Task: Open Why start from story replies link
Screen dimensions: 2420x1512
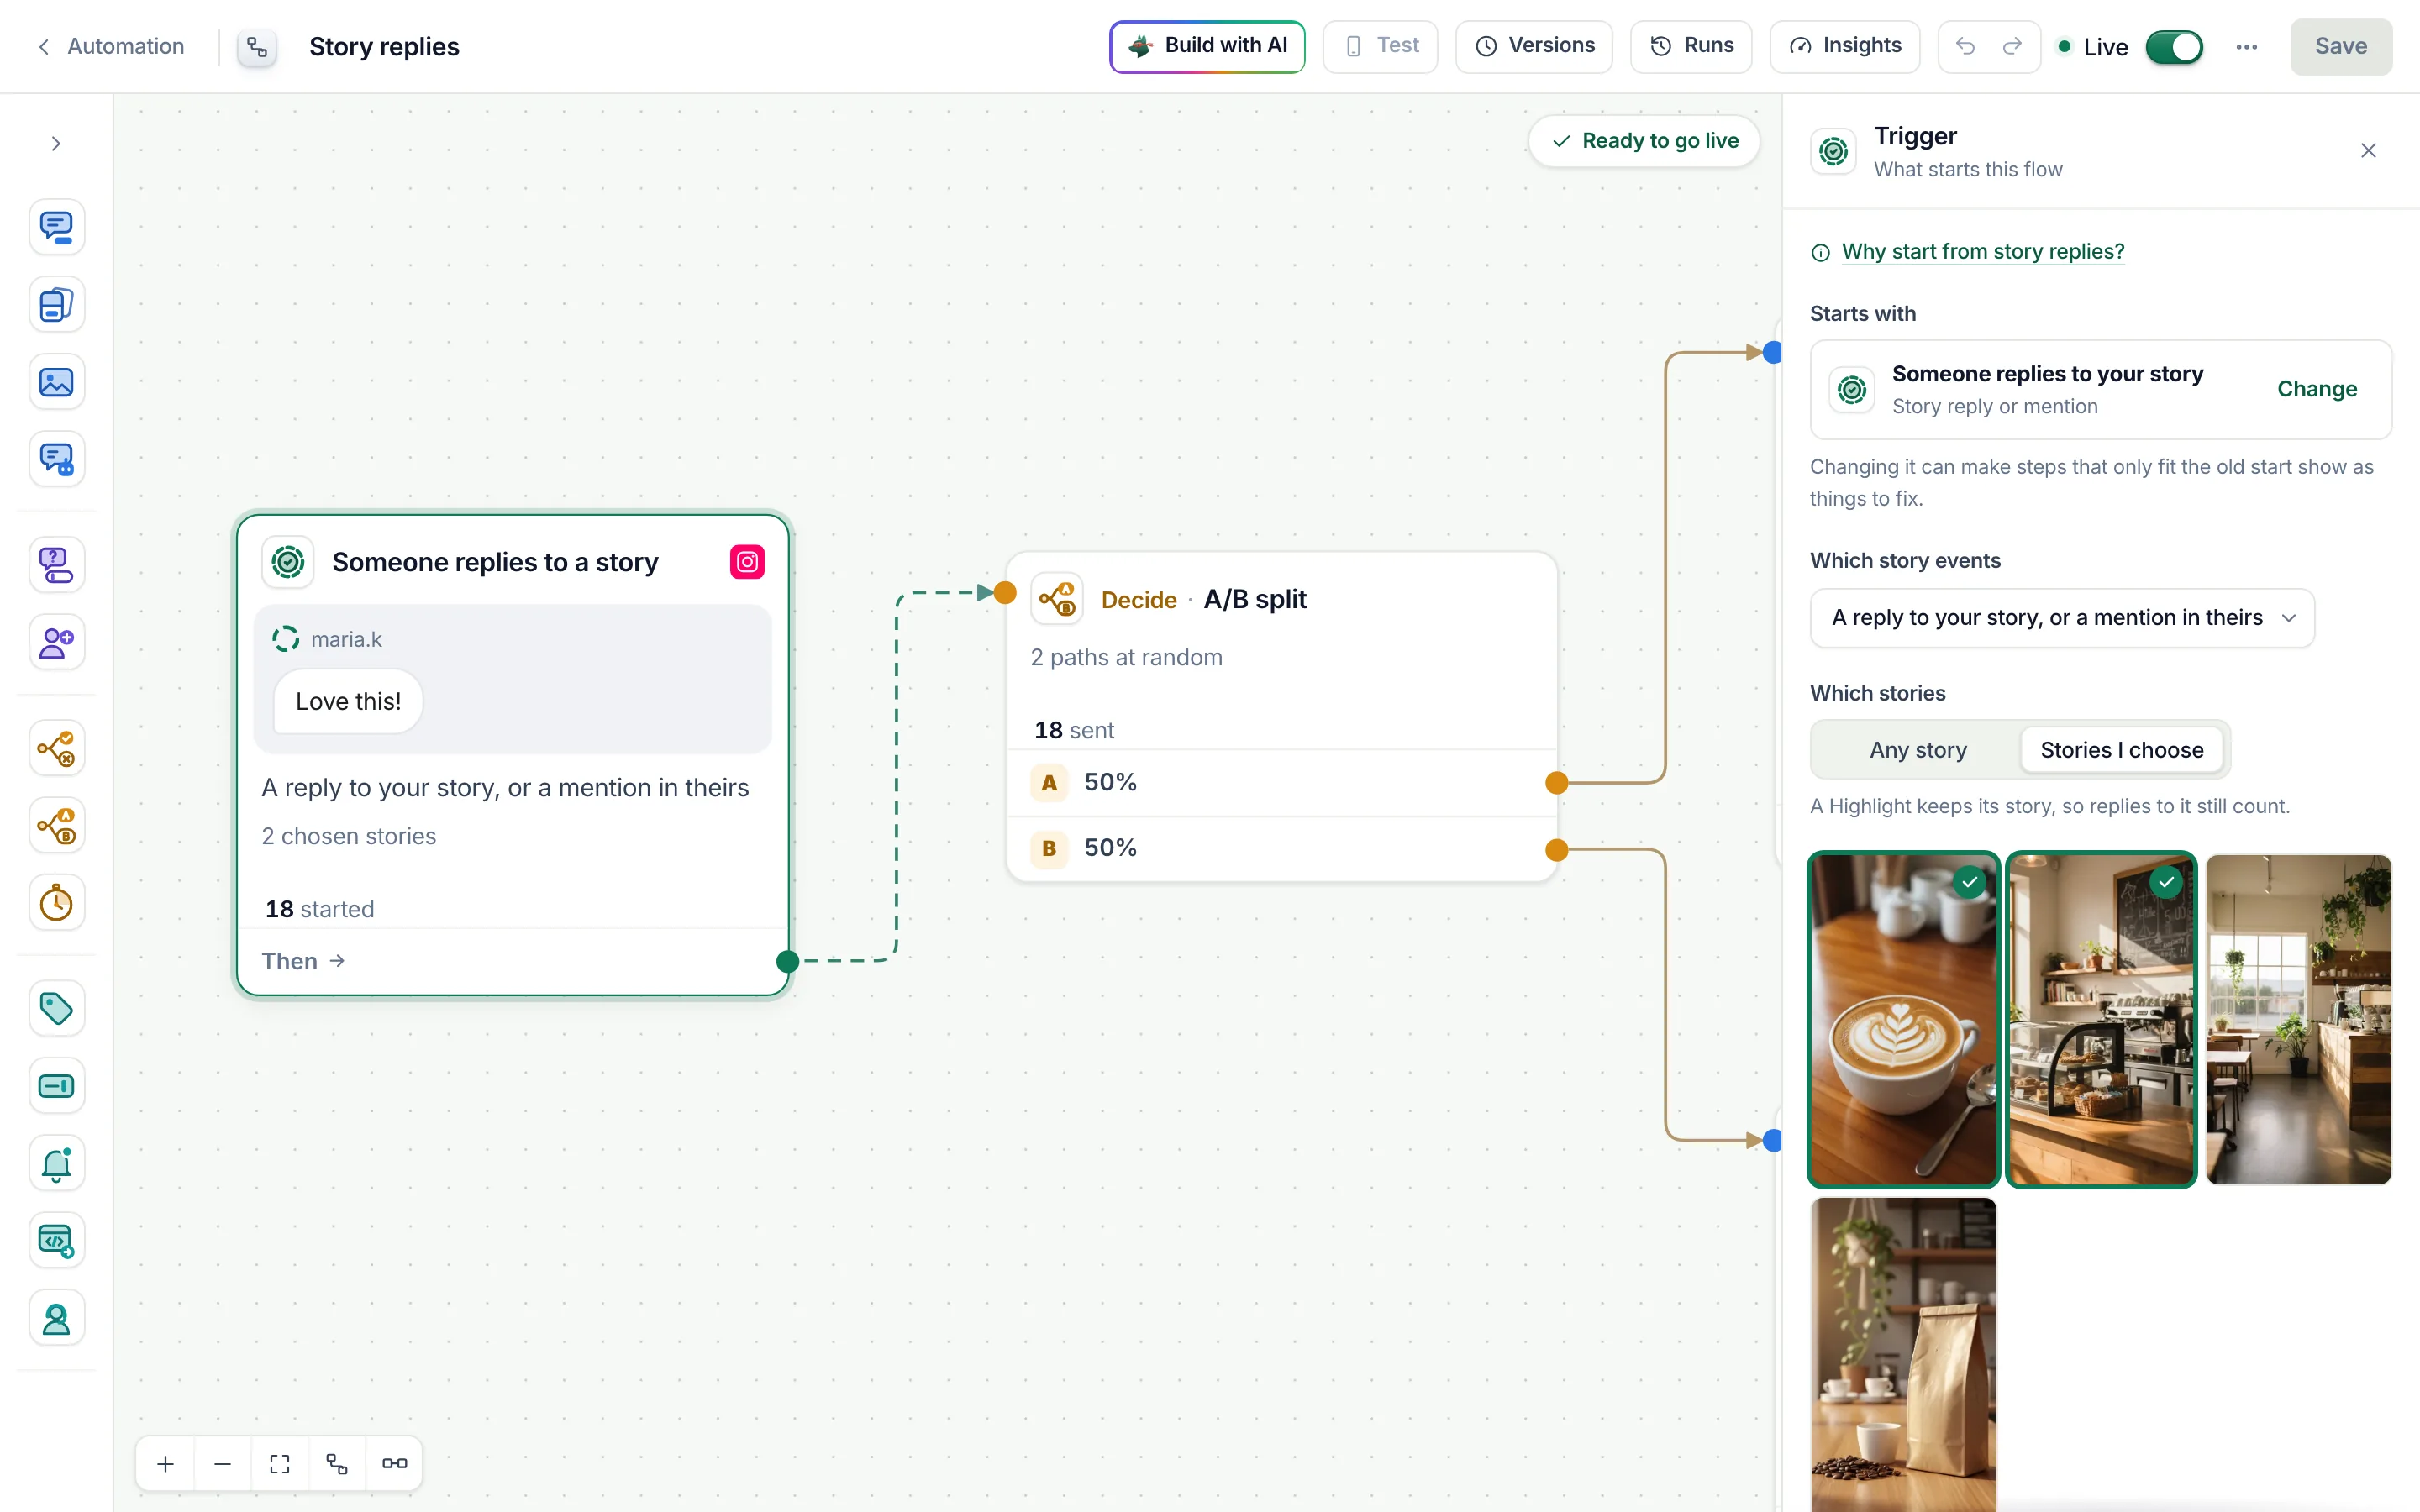Action: click(x=1983, y=252)
